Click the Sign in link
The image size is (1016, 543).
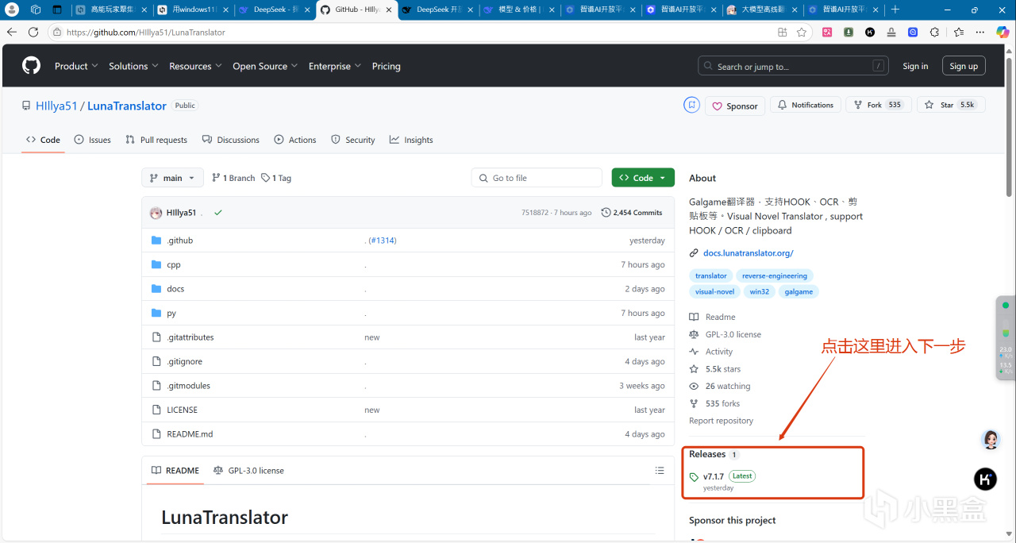pos(915,66)
